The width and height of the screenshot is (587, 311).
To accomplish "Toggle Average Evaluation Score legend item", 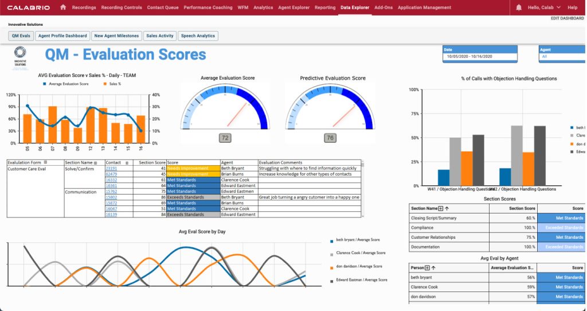I will 65,84.
